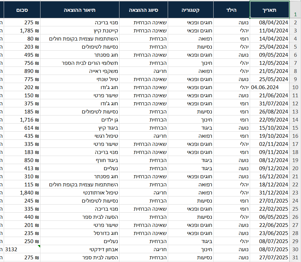Click classification cell חריגה in row 8
301x262 pixels.
(144, 71)
